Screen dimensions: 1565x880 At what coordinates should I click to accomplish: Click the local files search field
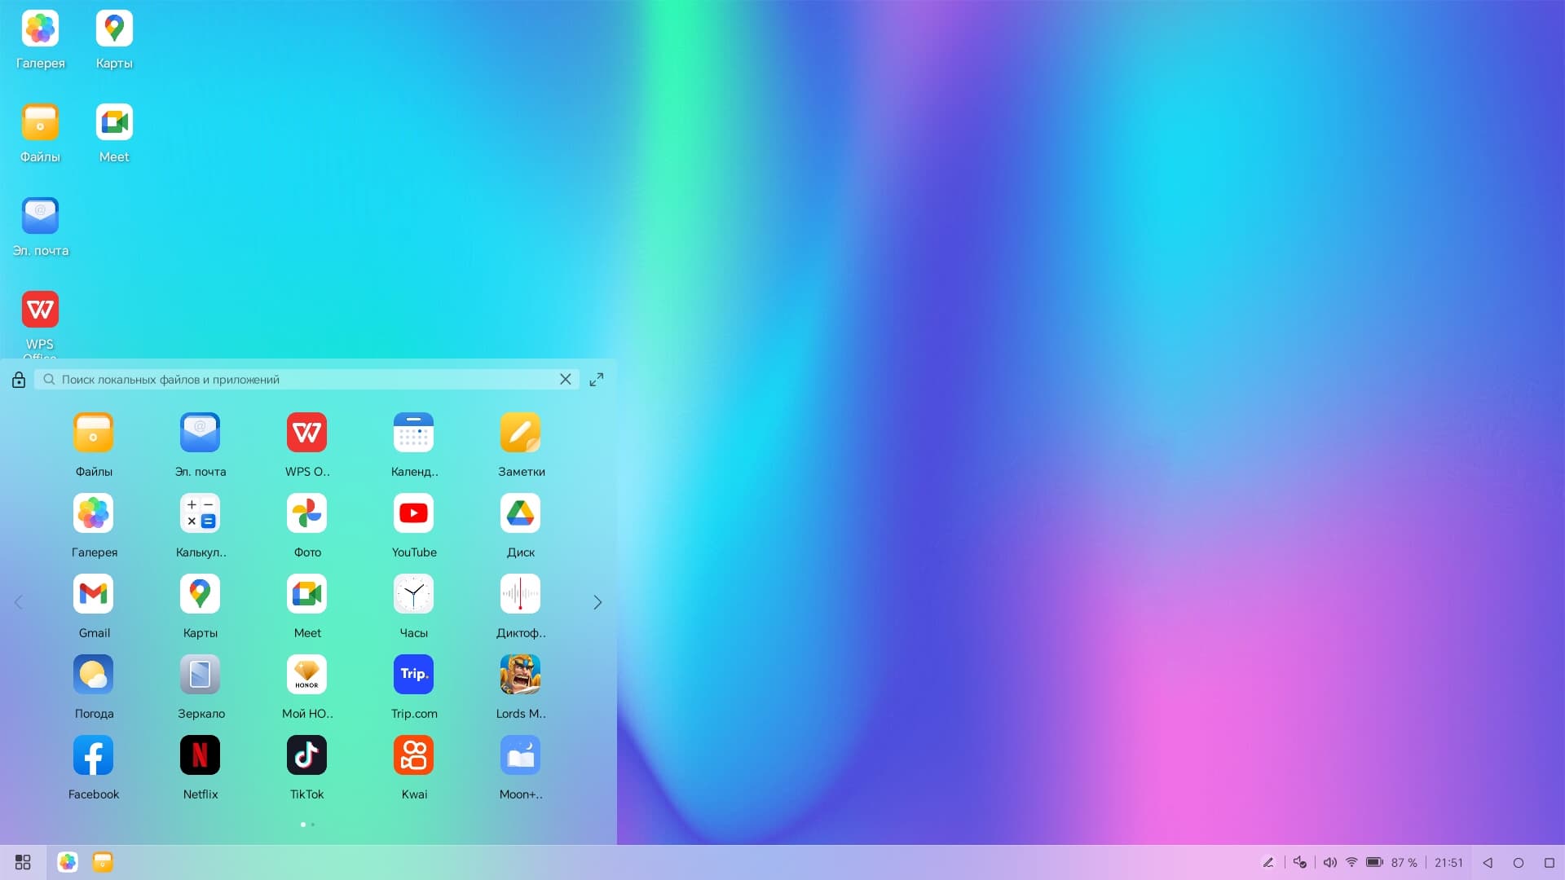click(302, 380)
